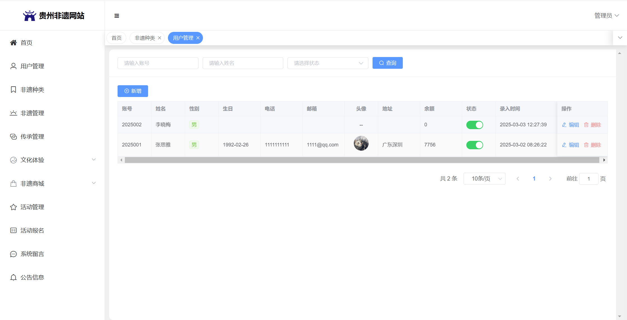Click the 新增 add button
The image size is (627, 320).
pos(133,91)
